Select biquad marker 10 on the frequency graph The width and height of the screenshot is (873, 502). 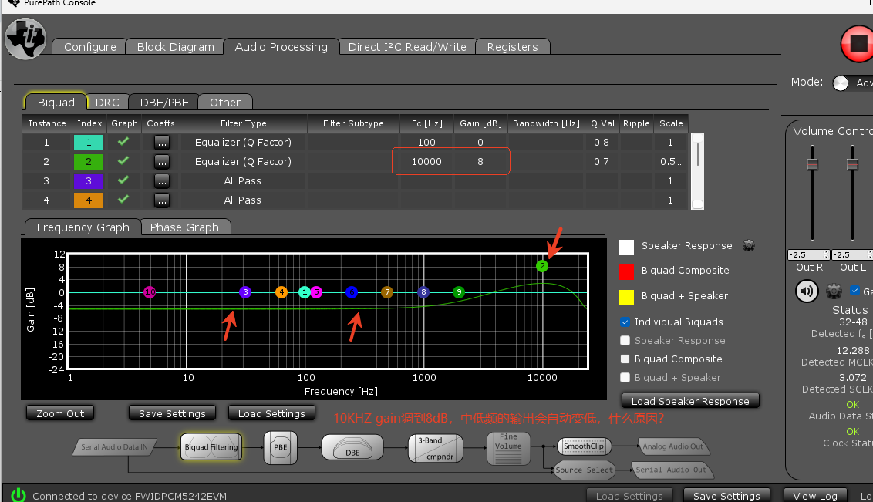(x=150, y=292)
